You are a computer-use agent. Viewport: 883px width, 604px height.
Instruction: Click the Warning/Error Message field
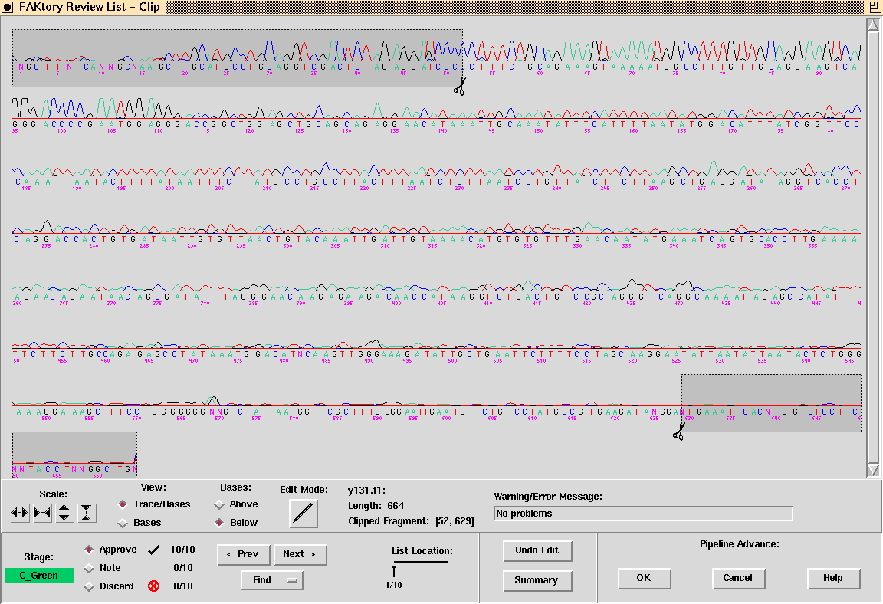tap(643, 514)
